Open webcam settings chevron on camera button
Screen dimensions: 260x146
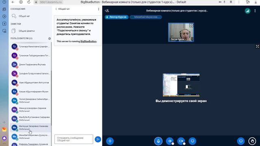coord(184,144)
